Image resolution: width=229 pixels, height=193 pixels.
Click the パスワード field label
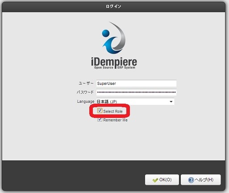[85, 92]
